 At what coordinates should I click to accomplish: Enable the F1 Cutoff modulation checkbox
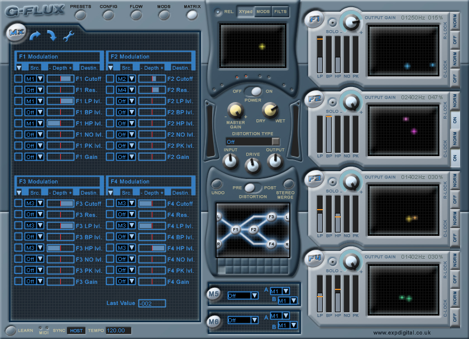(18, 79)
